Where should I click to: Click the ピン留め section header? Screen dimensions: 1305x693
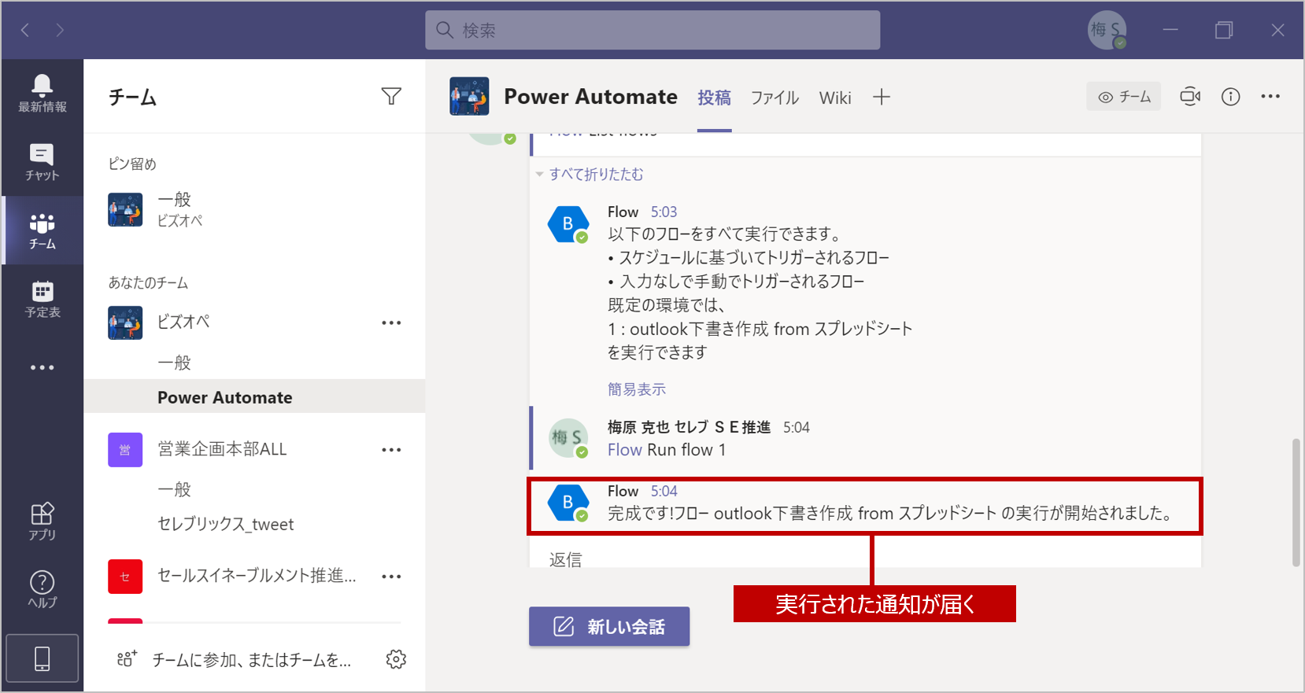coord(132,164)
